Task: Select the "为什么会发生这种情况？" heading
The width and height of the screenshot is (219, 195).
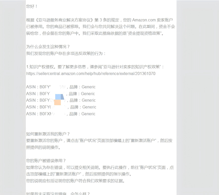Action: [48, 47]
